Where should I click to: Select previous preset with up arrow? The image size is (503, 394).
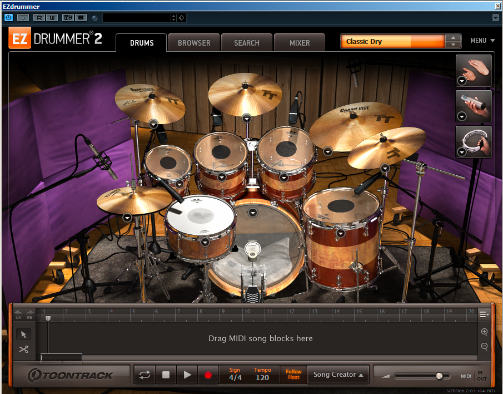[454, 38]
